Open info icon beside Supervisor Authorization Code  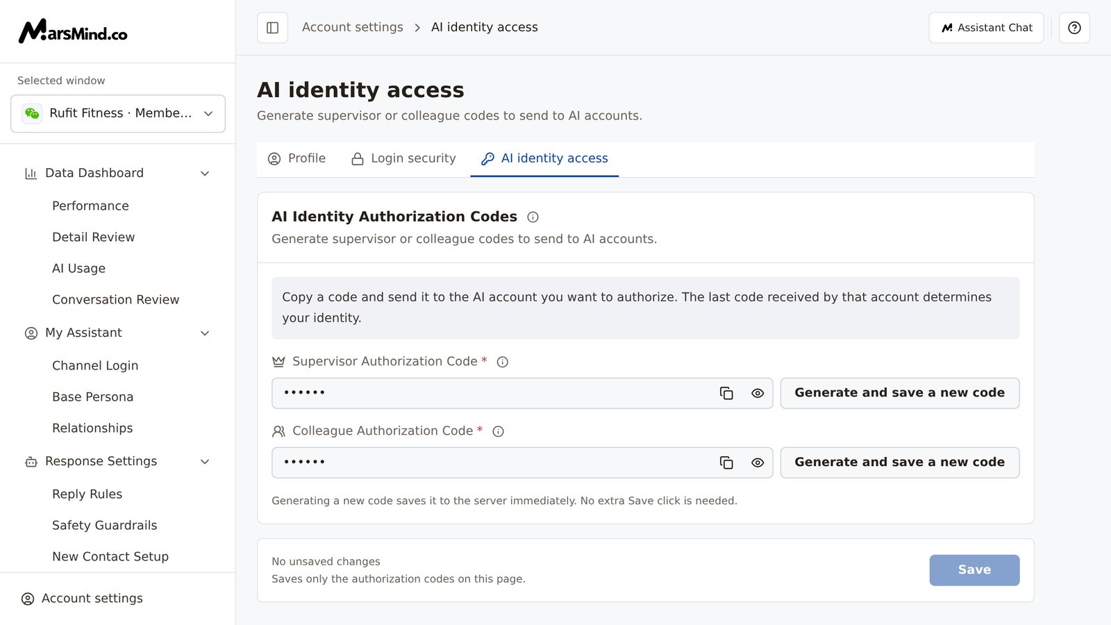coord(503,362)
